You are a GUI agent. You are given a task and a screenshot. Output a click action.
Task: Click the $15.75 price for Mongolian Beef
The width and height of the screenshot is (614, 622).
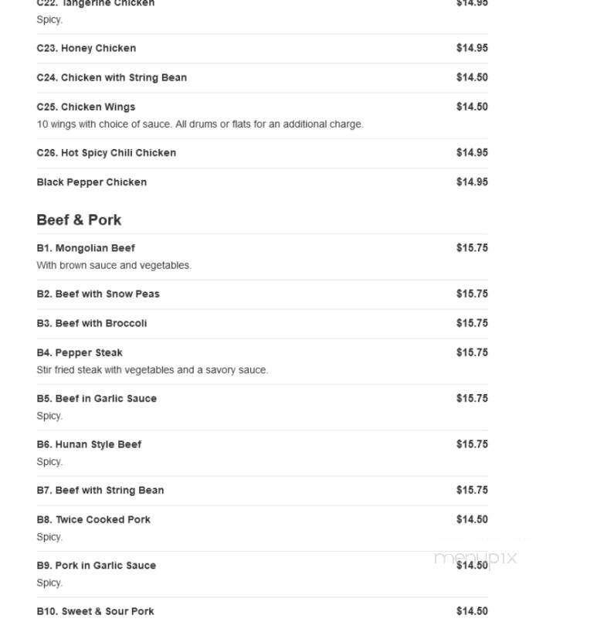[472, 248]
